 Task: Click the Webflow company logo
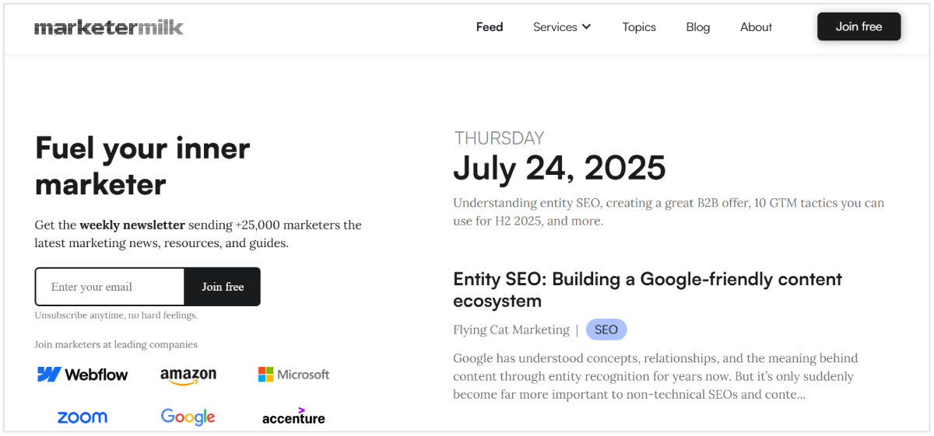coord(83,375)
